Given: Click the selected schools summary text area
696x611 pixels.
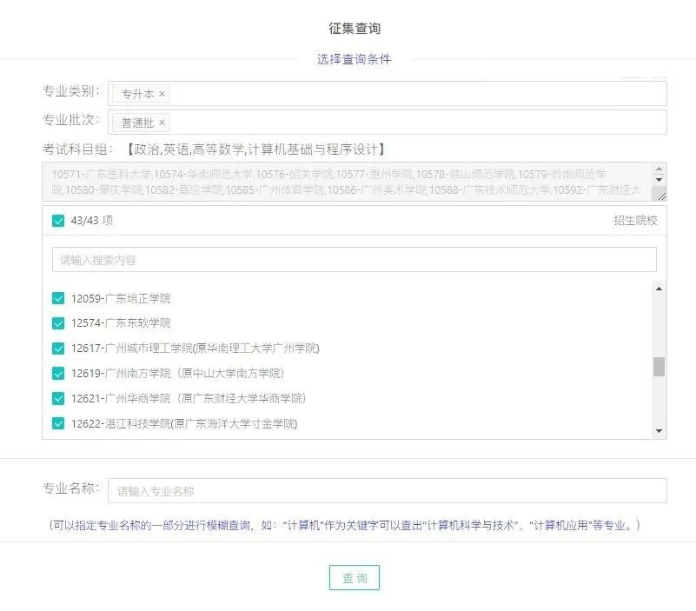Looking at the screenshot, I should coord(348,182).
